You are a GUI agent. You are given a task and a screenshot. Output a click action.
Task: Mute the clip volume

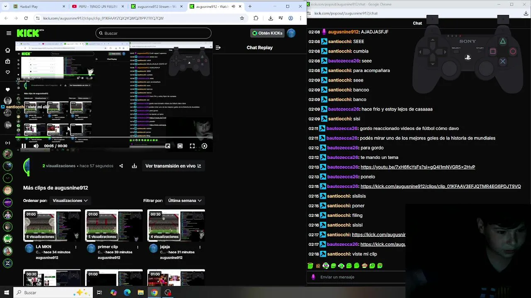36,146
